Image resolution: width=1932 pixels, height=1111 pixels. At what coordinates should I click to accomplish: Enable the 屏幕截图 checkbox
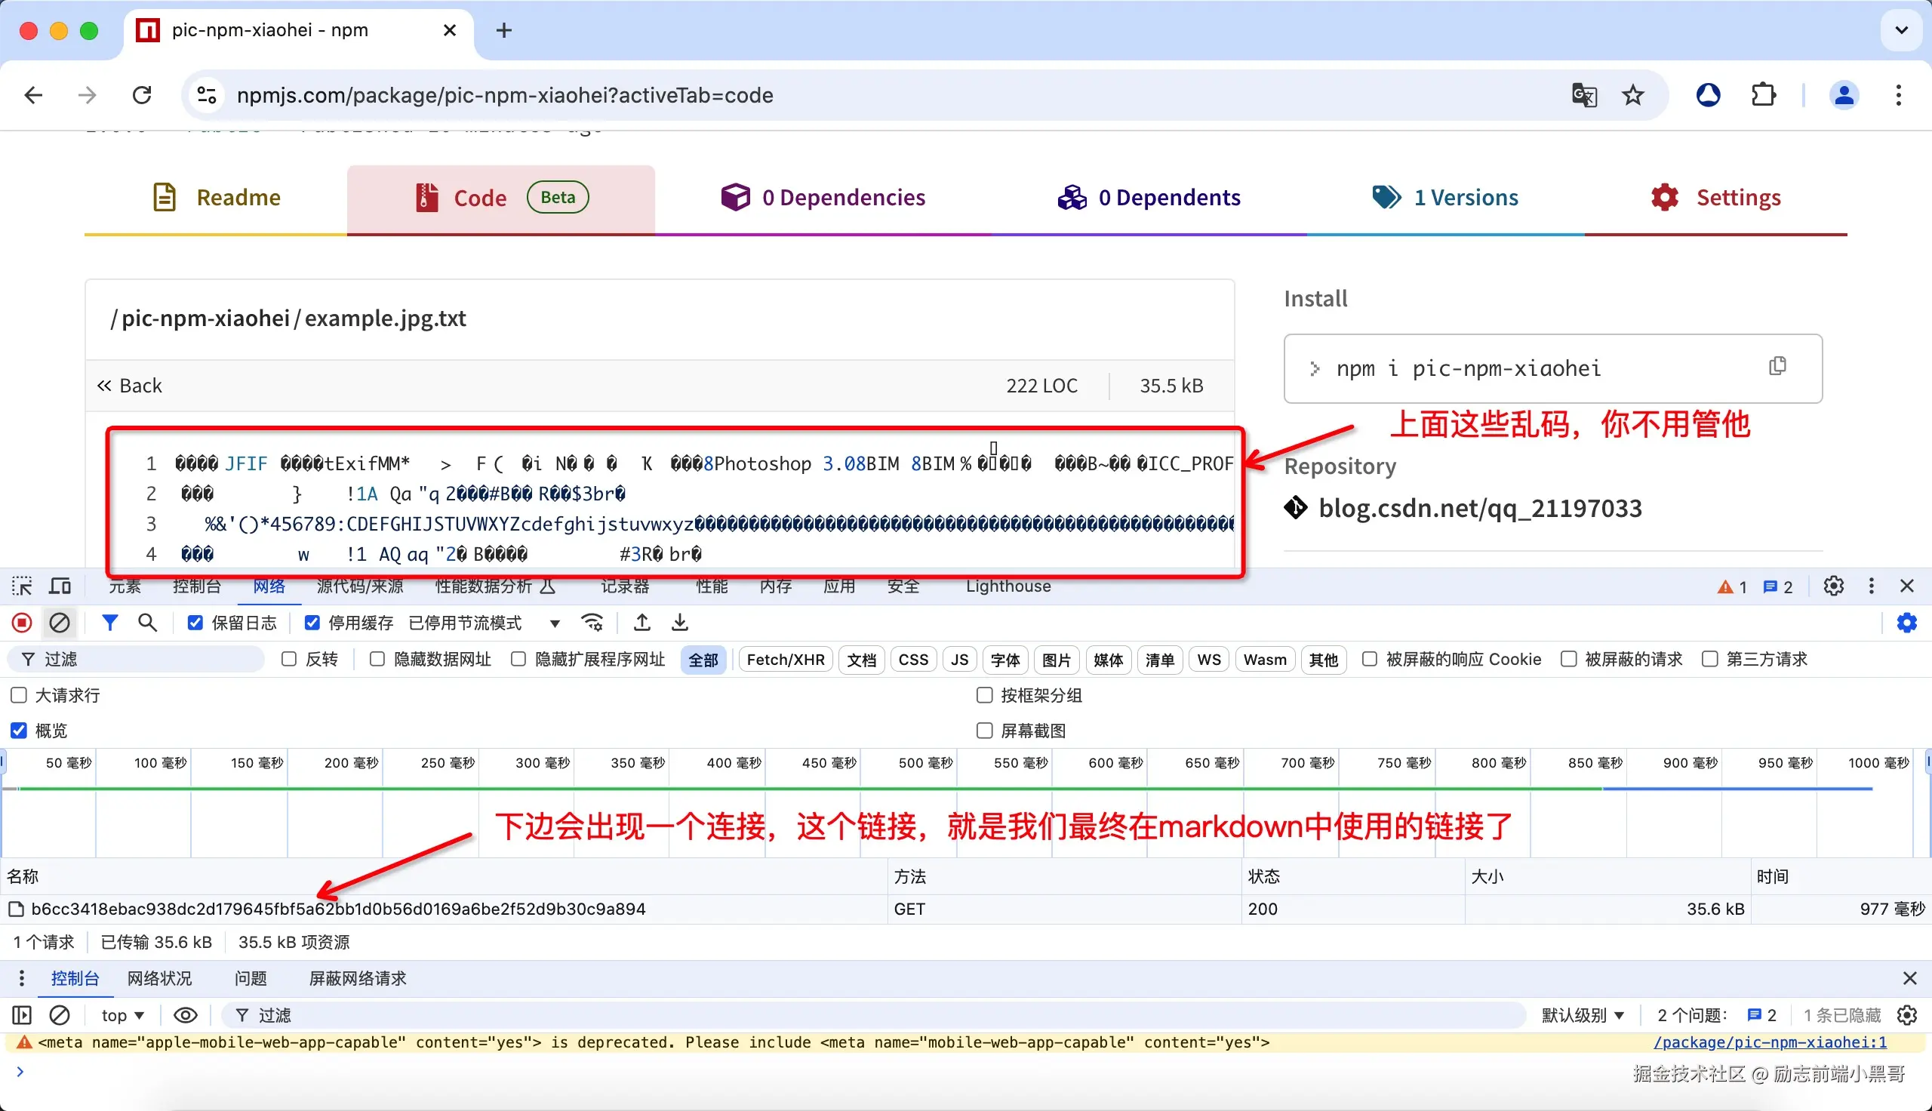pos(985,731)
